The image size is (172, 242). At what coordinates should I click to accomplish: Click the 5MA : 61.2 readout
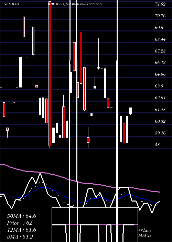[x=20, y=236]
